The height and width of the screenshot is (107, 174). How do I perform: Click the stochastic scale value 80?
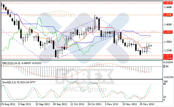pyautogui.click(x=165, y=84)
